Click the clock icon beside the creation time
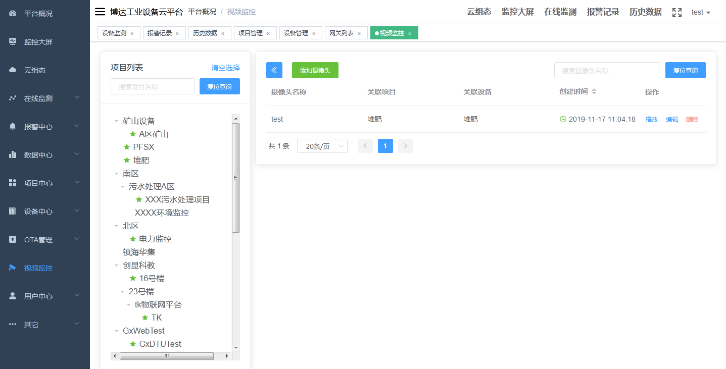726x369 pixels. (562, 119)
